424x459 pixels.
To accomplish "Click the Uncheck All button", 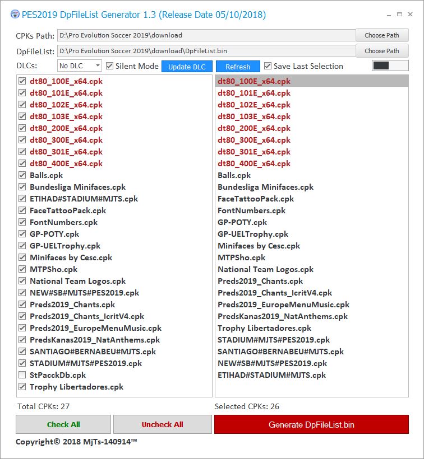I will (163, 424).
